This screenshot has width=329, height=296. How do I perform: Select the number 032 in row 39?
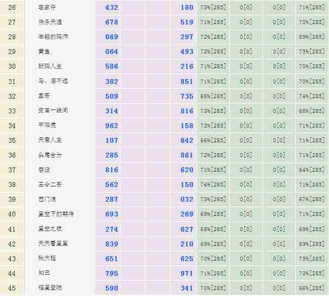click(x=187, y=200)
